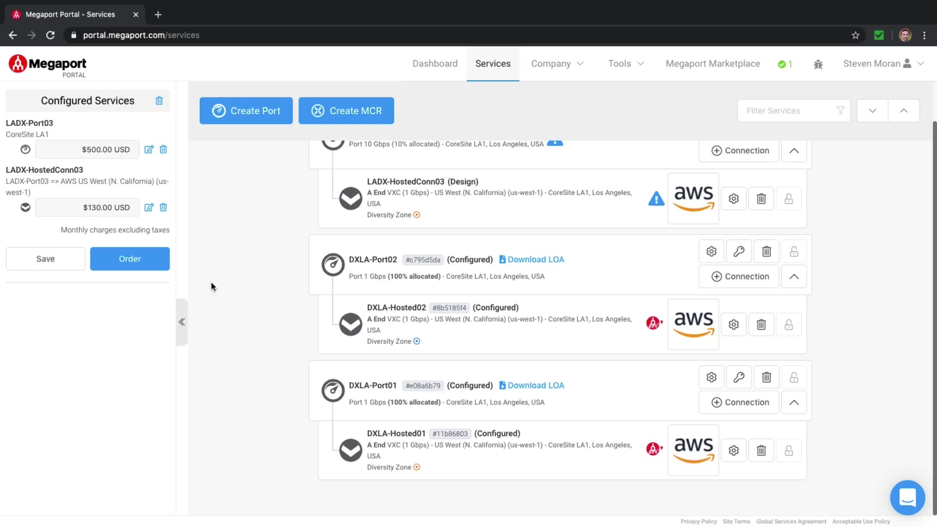Click key icon on DXLA-Port01 row
Screen dimensions: 937x527
[738, 377]
